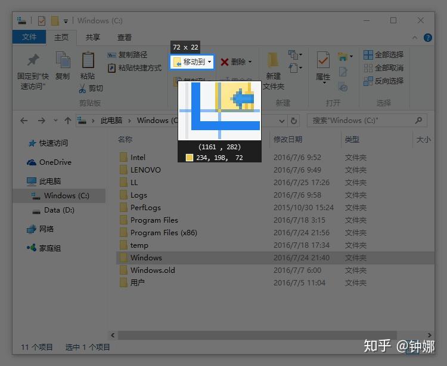
Task: Click the 属性 properties checkmark icon
Action: [x=323, y=60]
